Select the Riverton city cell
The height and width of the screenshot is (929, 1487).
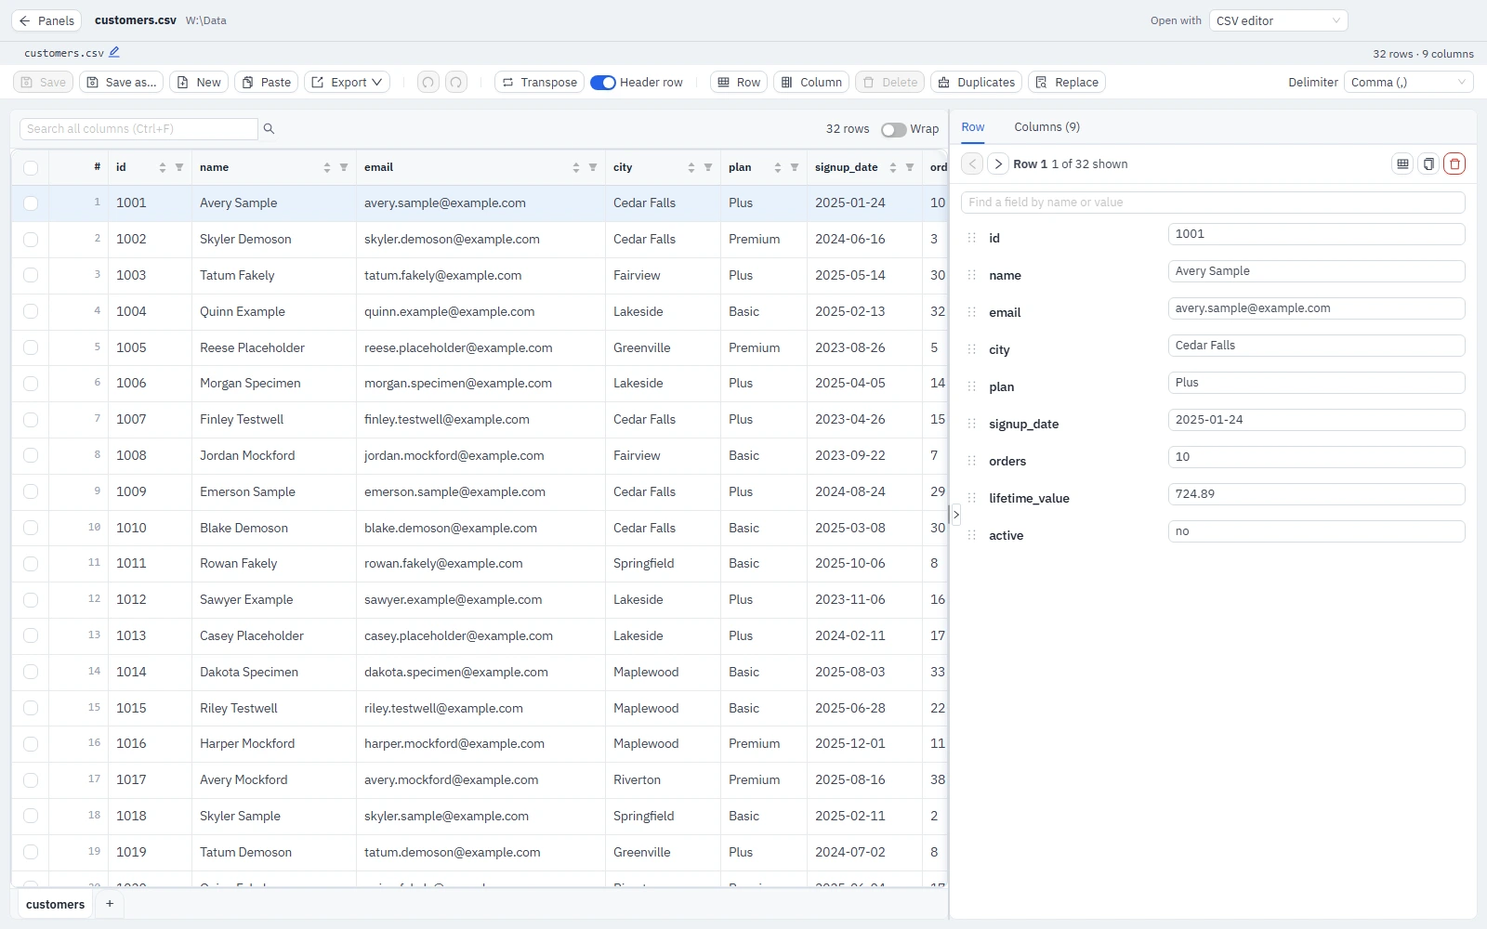(x=663, y=779)
